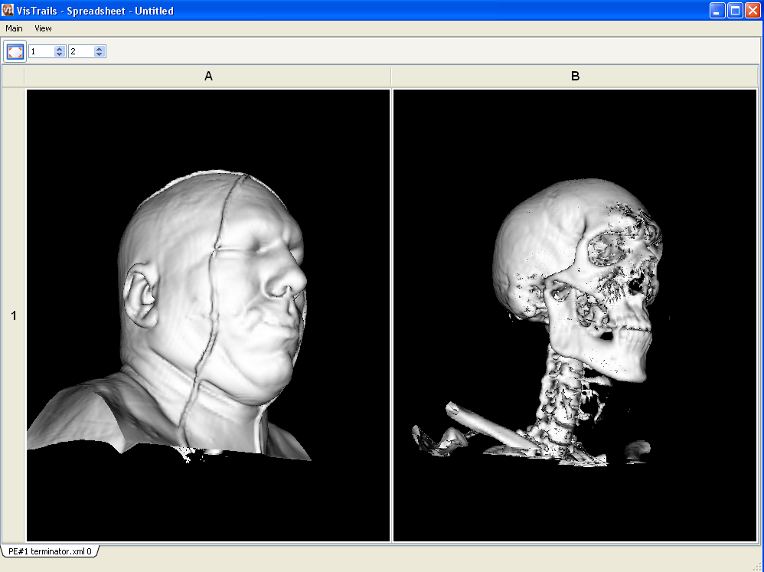
Task: Minimize the VisTrails Spreadsheet window
Action: [717, 11]
